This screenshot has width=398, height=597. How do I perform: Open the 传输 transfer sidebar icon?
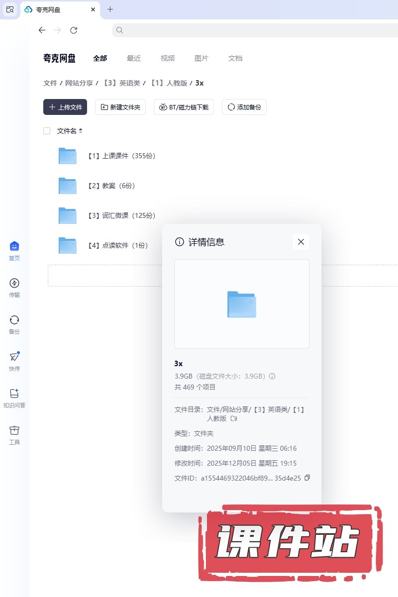coord(14,284)
